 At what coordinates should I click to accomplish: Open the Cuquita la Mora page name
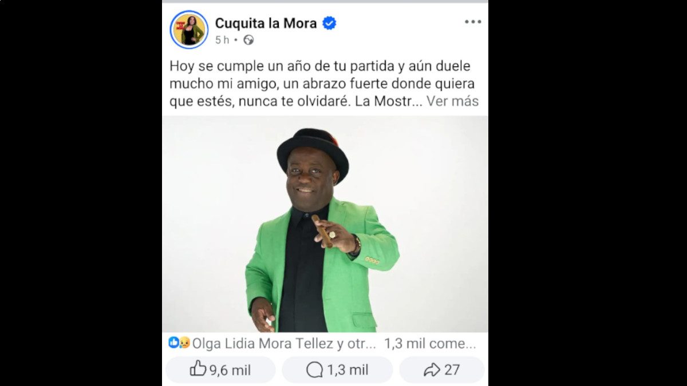point(266,23)
